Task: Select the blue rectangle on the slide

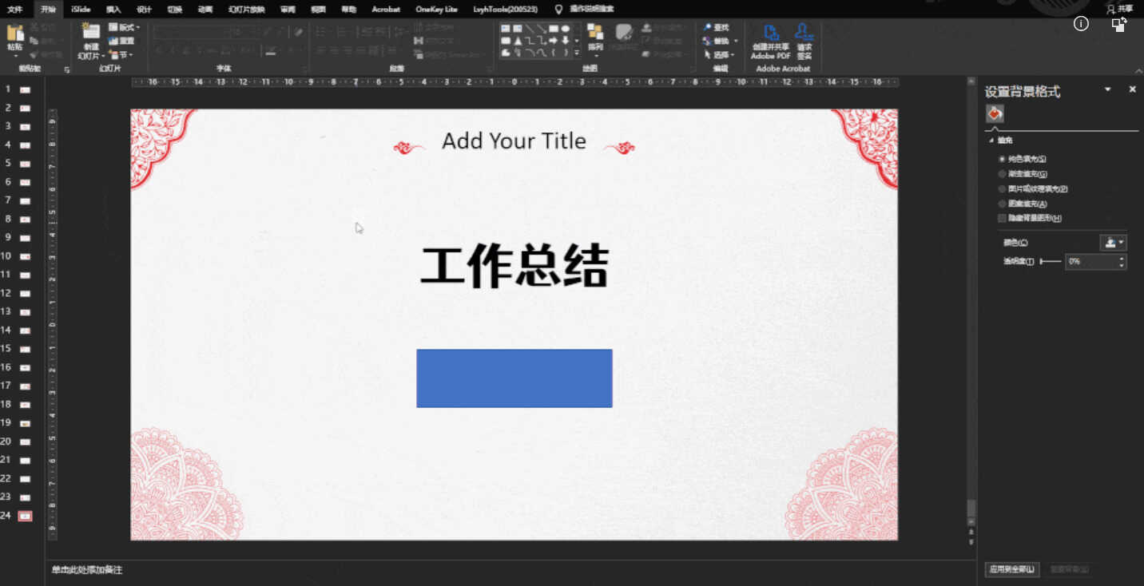Action: point(514,378)
